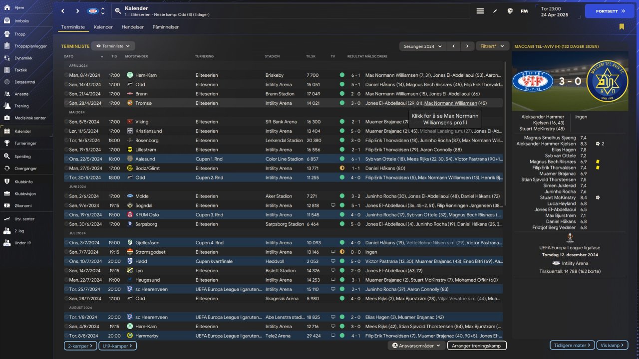This screenshot has width=639, height=359.
Task: Click the bookmark icon below Fortsett
Action: tap(622, 27)
